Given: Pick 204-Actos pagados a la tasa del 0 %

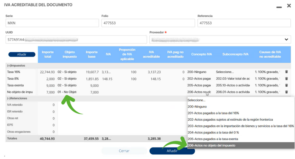Looking at the screenshot, I should tap(213, 132).
